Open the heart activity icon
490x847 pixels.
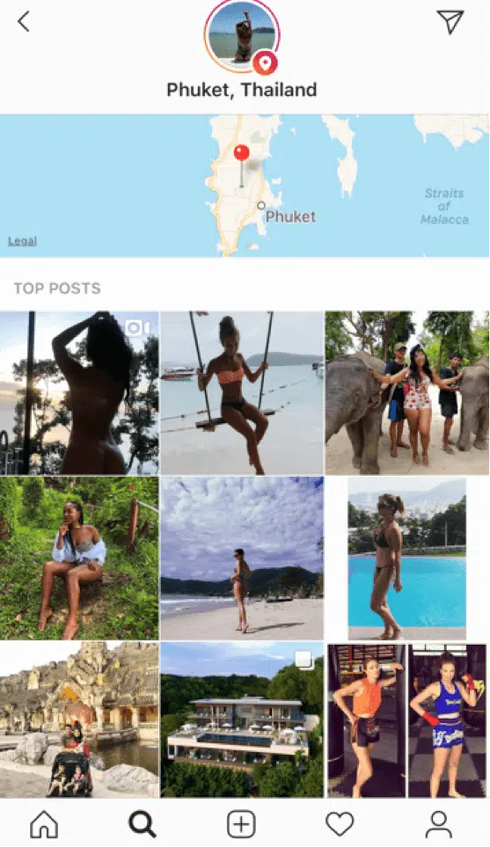340,824
